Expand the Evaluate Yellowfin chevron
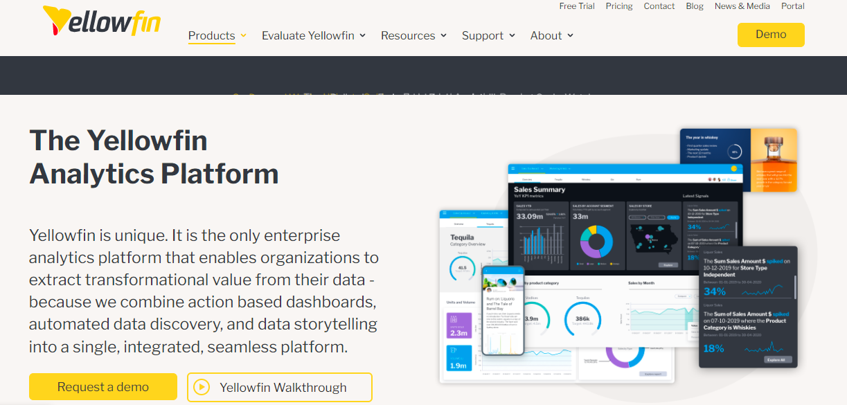Image resolution: width=847 pixels, height=405 pixels. click(x=362, y=36)
